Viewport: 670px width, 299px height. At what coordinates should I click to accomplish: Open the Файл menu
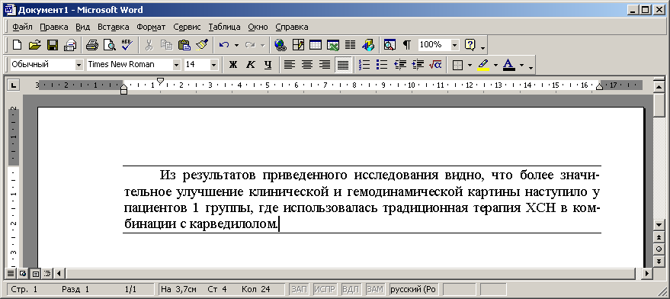pyautogui.click(x=22, y=27)
